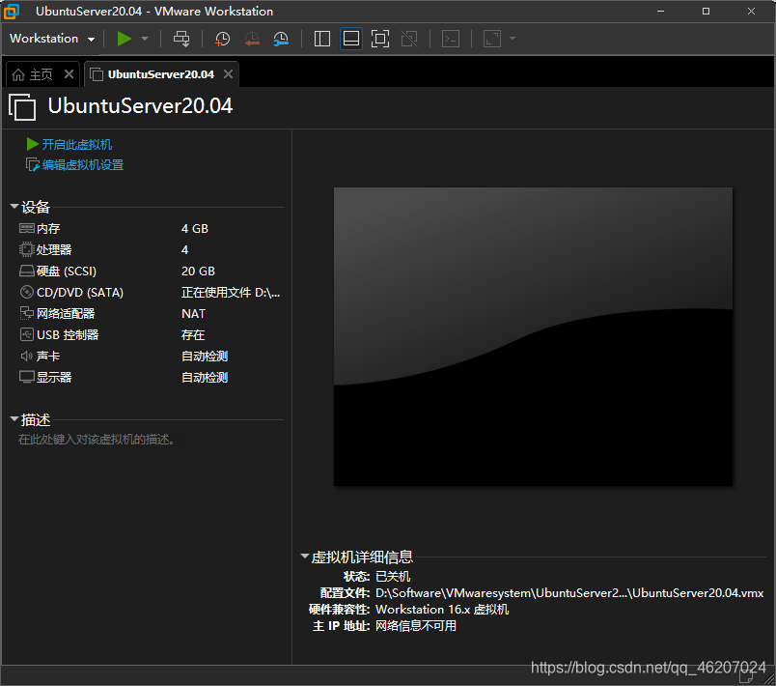
Task: Toggle the thumbnail bar view icon
Action: pos(351,39)
